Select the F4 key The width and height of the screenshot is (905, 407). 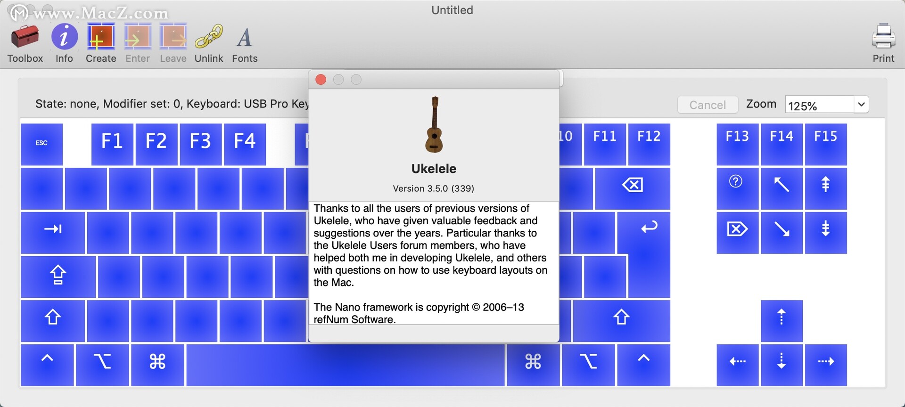click(245, 144)
